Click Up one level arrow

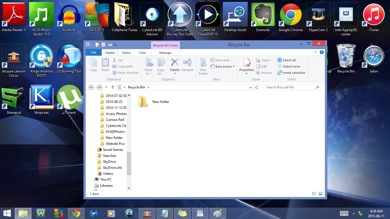[113, 87]
